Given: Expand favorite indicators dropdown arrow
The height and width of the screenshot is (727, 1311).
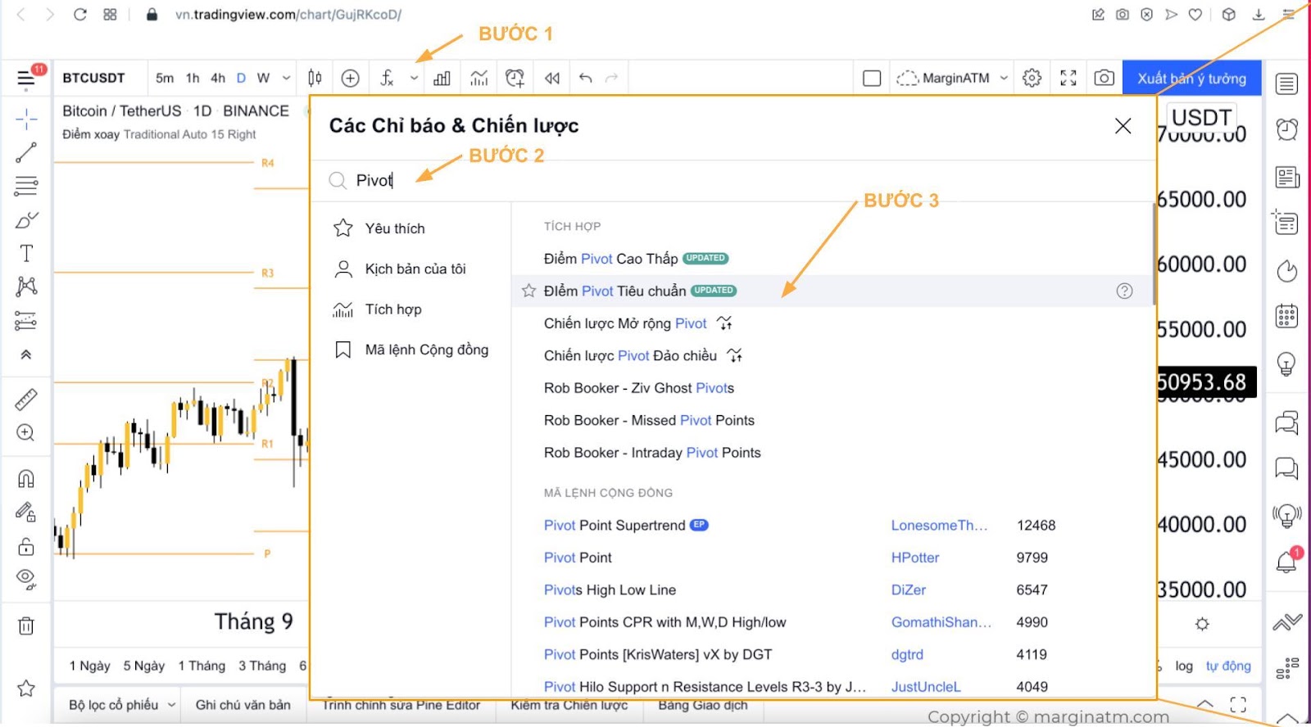Looking at the screenshot, I should pyautogui.click(x=415, y=79).
